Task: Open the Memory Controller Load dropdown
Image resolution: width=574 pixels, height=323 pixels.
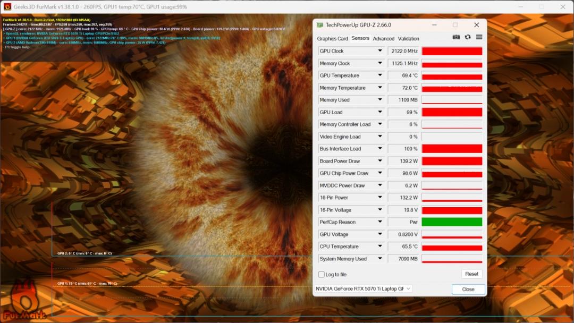Action: [380, 124]
